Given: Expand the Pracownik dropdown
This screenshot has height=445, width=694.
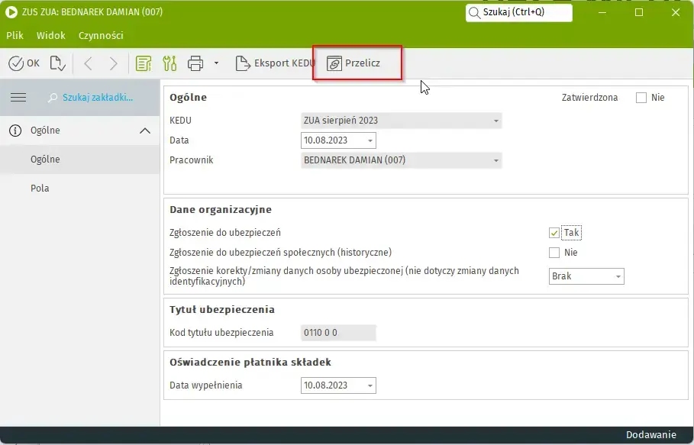Looking at the screenshot, I should coord(495,161).
